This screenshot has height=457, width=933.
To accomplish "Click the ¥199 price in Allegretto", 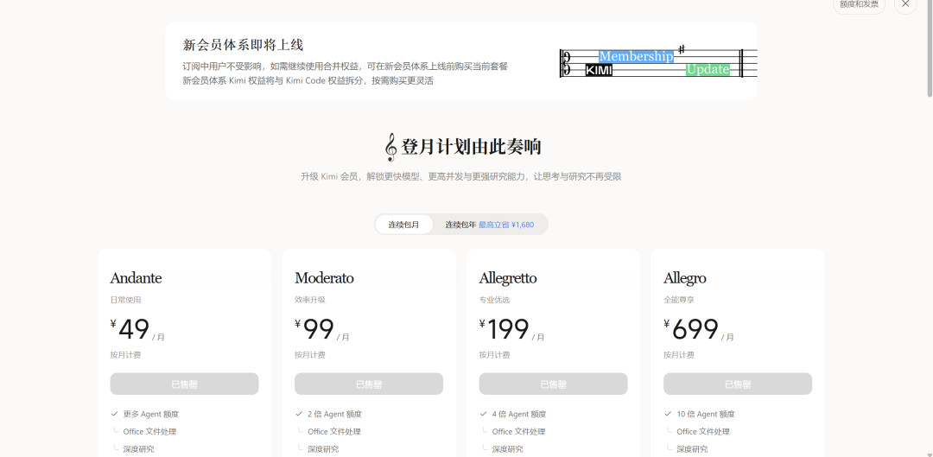I will (504, 329).
